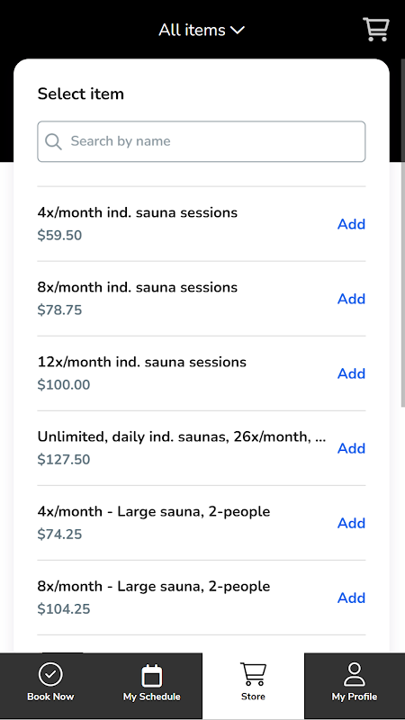Open the shopping cart icon in header
The height and width of the screenshot is (720, 405).
click(376, 30)
